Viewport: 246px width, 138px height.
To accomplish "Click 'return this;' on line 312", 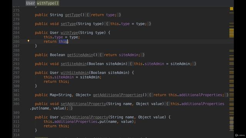I will [x=57, y=126].
